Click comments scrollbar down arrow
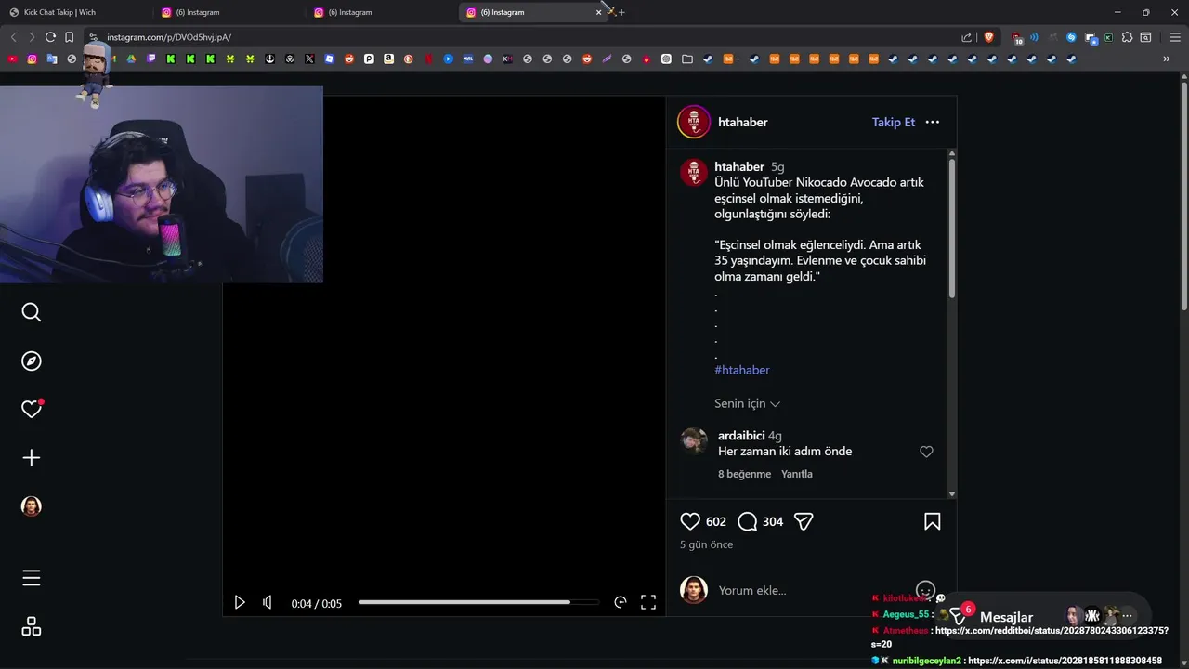1189x669 pixels. pyautogui.click(x=951, y=493)
